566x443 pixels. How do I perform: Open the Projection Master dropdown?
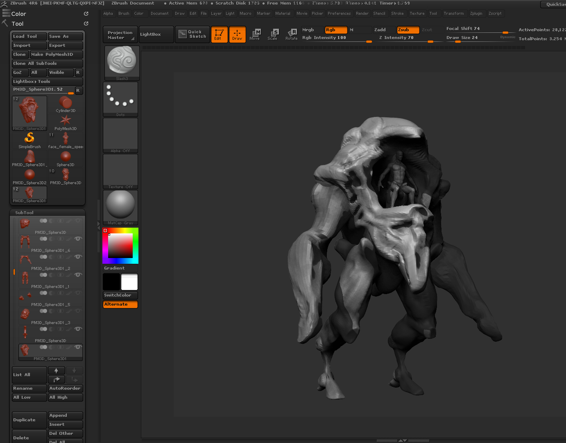pos(120,35)
